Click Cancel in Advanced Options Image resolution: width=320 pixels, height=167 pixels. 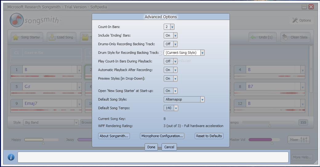point(169,147)
